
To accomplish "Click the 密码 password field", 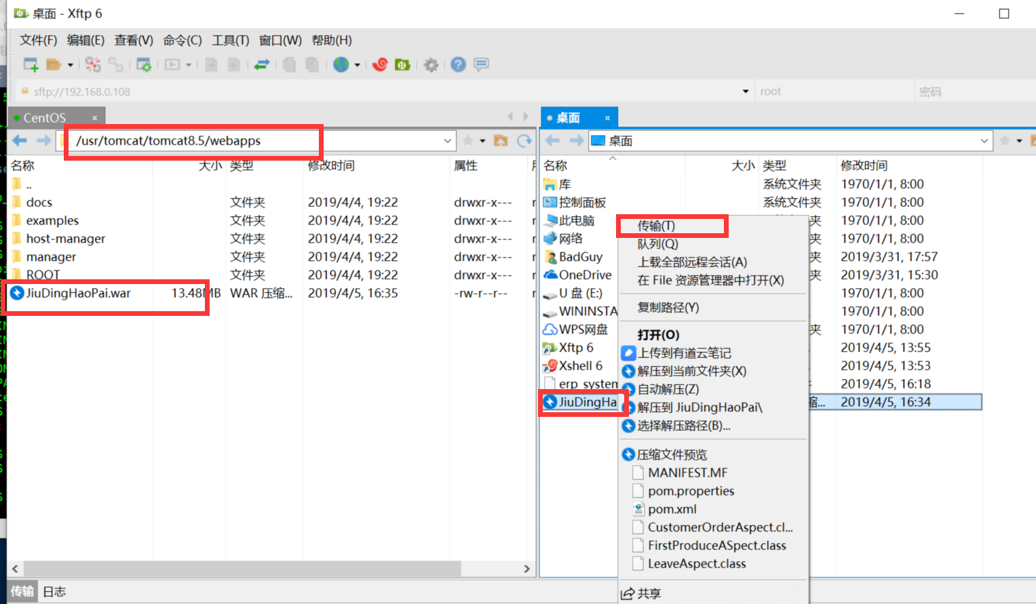I will pyautogui.click(x=974, y=92).
